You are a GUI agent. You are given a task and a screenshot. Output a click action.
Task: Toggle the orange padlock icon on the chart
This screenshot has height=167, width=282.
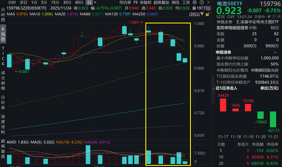[x=207, y=14]
